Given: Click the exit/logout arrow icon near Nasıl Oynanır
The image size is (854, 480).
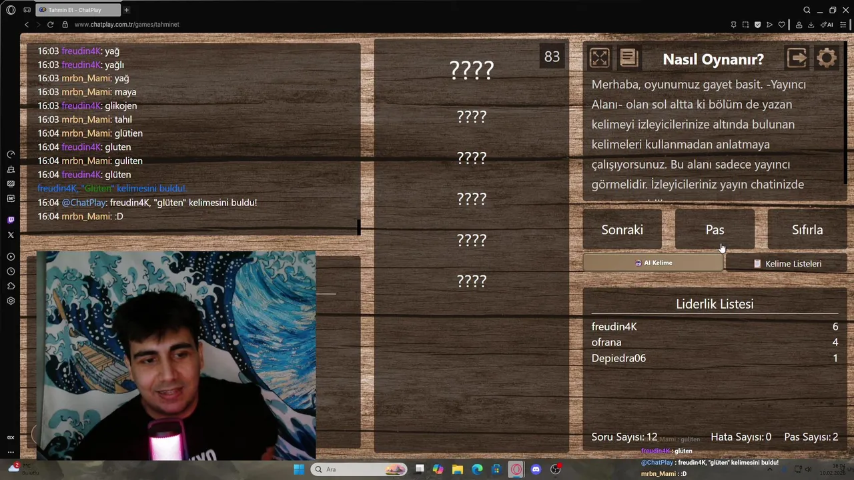Looking at the screenshot, I should 797,58.
